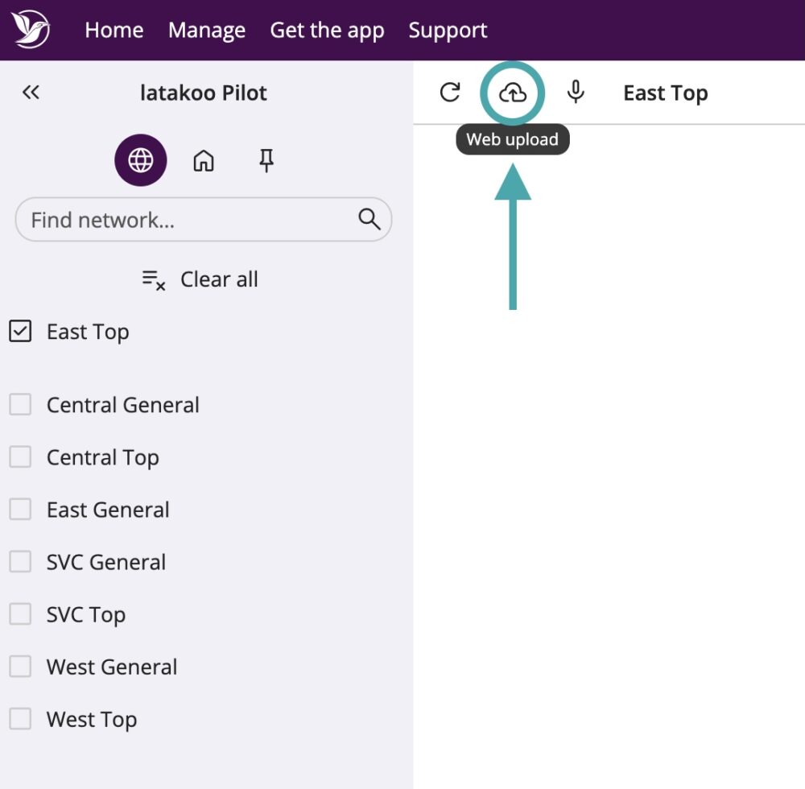The height and width of the screenshot is (789, 805).
Task: Collapse the sidebar with double chevron
Action: (x=31, y=93)
